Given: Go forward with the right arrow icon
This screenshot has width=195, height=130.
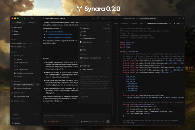Looking at the screenshot, I should pos(28,18).
